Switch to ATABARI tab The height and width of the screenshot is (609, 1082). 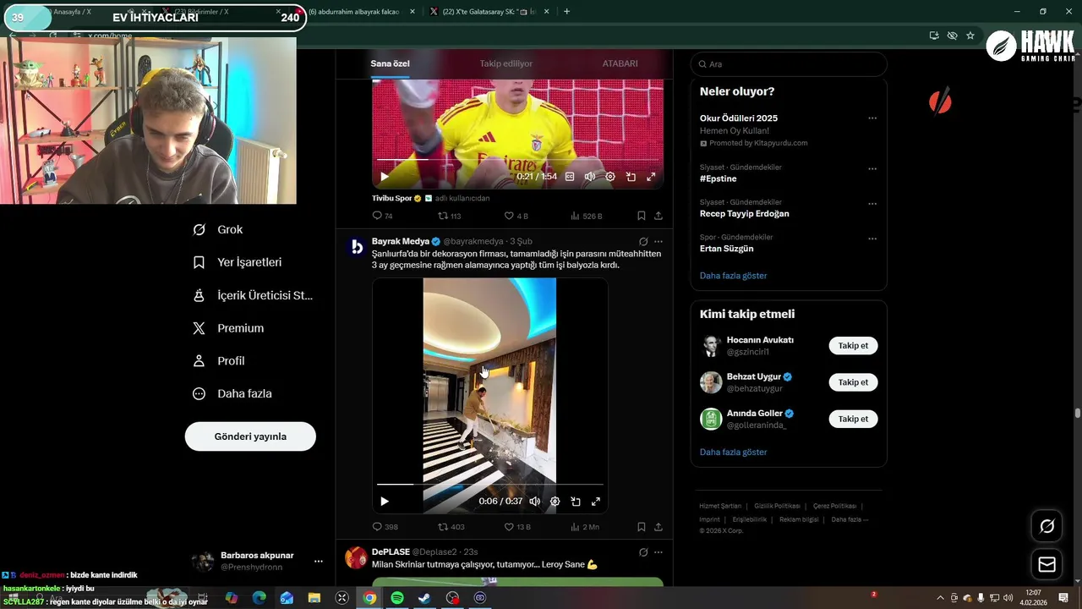click(x=620, y=63)
